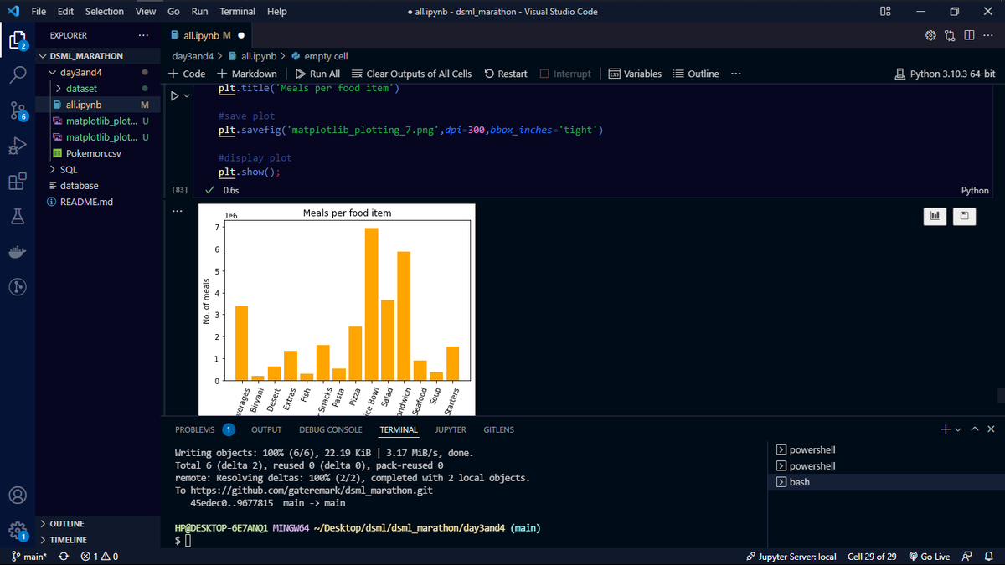1005x565 pixels.
Task: Open editor title more actions ellipsis
Action: (x=988, y=36)
